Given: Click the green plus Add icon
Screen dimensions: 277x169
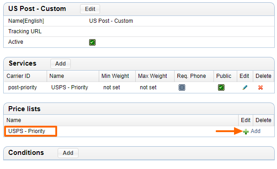Looking at the screenshot, I should pyautogui.click(x=246, y=132).
